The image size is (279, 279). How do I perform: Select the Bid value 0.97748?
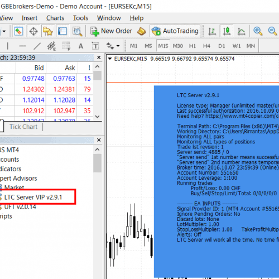(x=33, y=79)
